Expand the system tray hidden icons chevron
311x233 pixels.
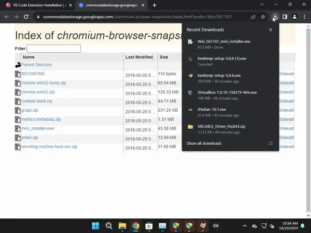coord(245,226)
